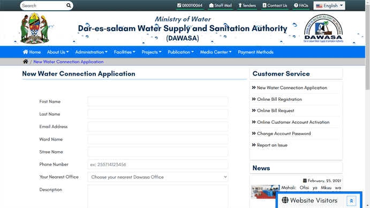Expand the Facilities menu

pos(125,52)
